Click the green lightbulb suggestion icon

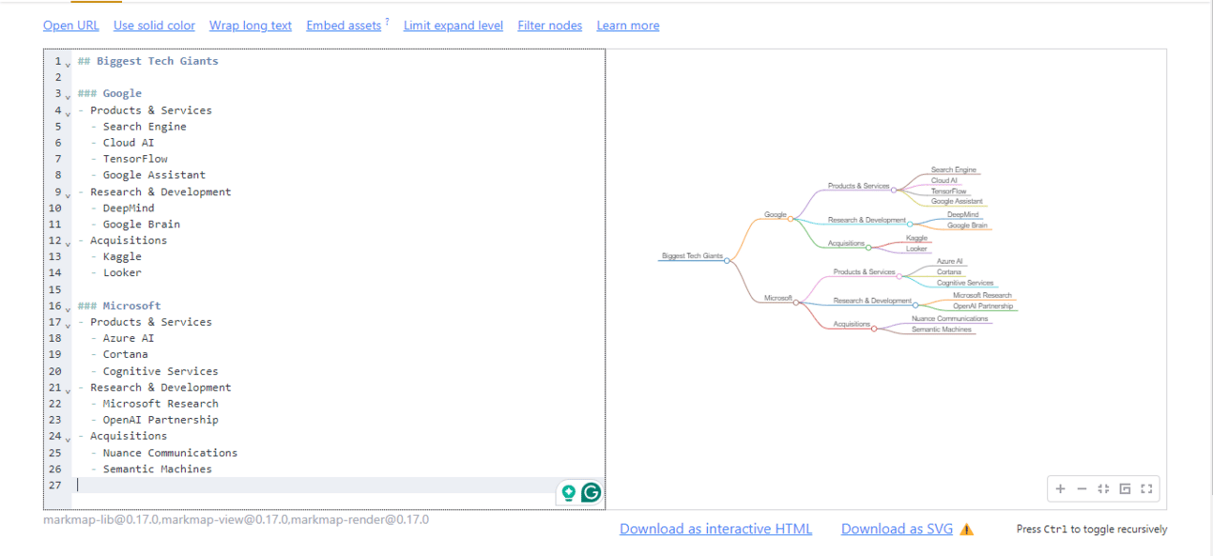pyautogui.click(x=568, y=492)
